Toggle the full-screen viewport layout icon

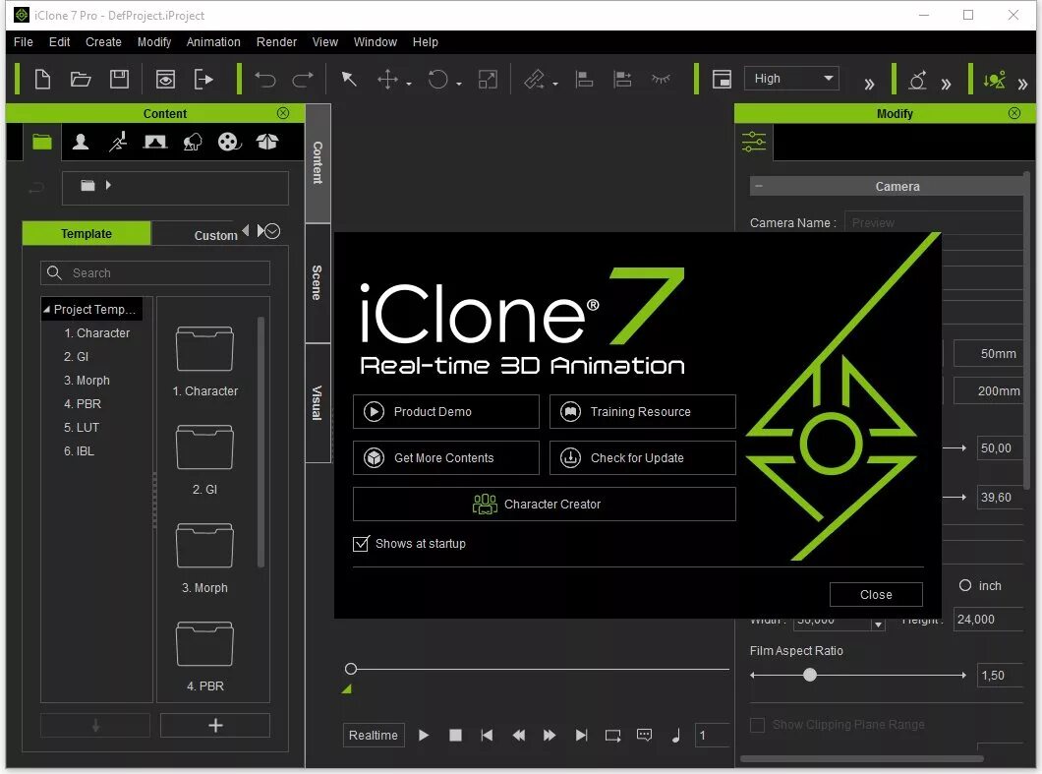[x=722, y=79]
